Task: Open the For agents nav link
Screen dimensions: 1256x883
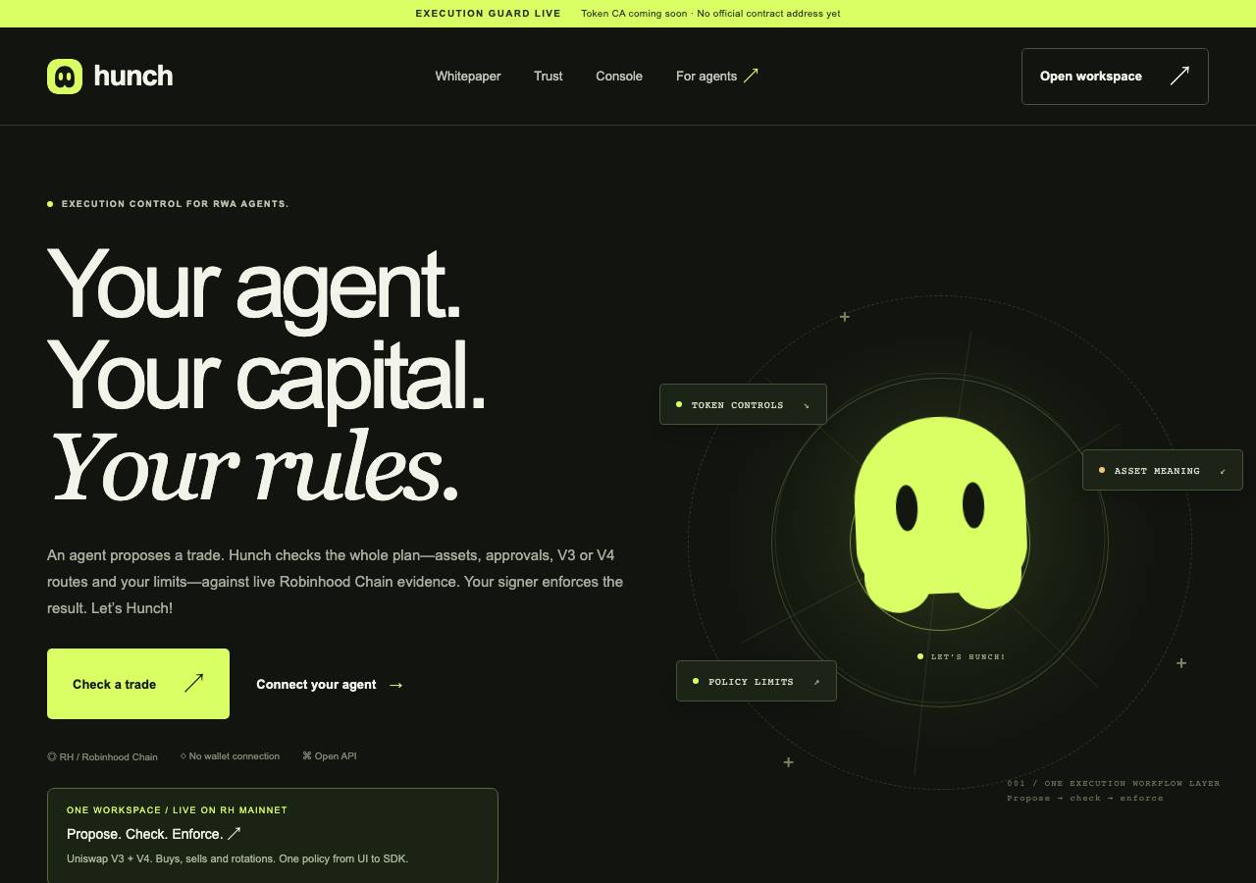Action: 717,77
